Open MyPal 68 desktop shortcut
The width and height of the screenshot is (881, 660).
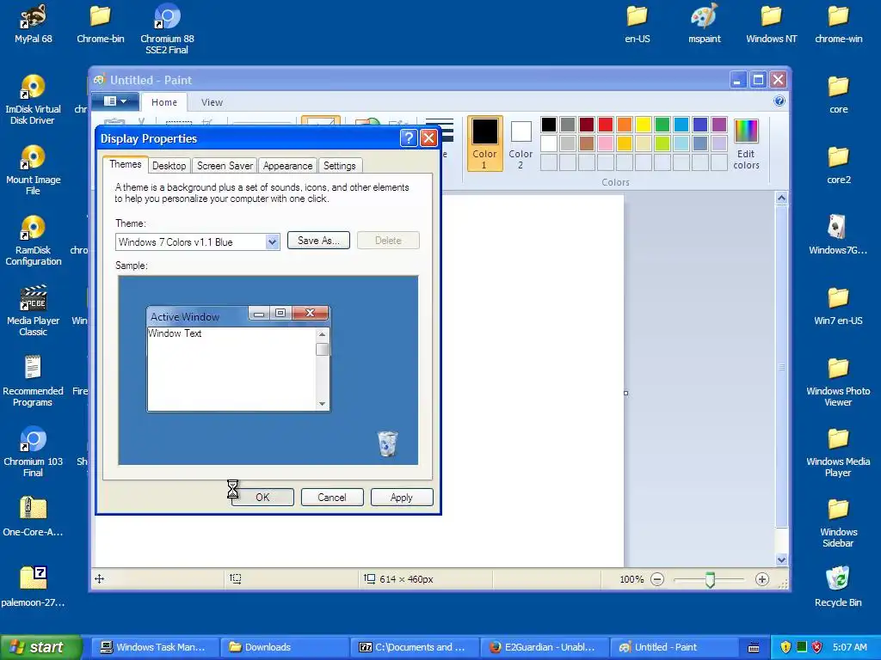click(34, 25)
